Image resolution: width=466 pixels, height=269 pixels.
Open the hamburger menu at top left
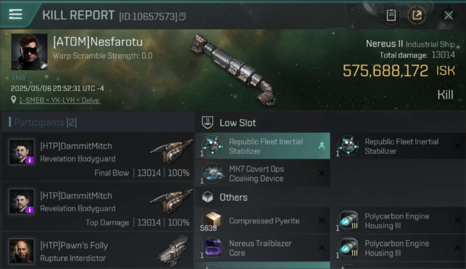click(15, 14)
